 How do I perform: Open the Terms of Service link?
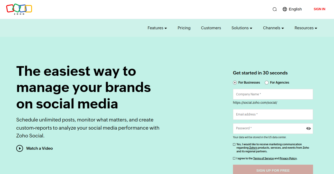(263, 158)
